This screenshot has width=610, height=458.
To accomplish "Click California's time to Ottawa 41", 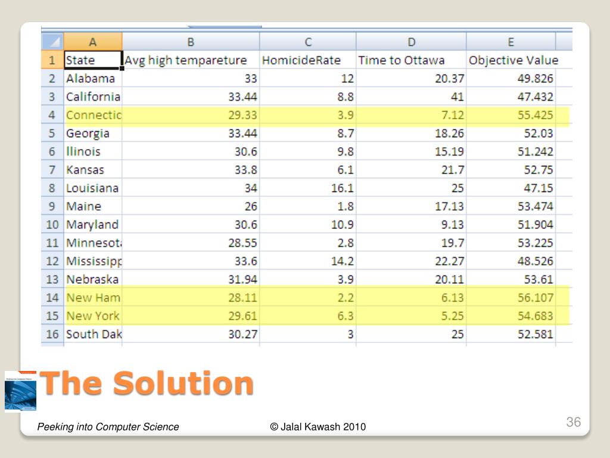I will 411,97.
